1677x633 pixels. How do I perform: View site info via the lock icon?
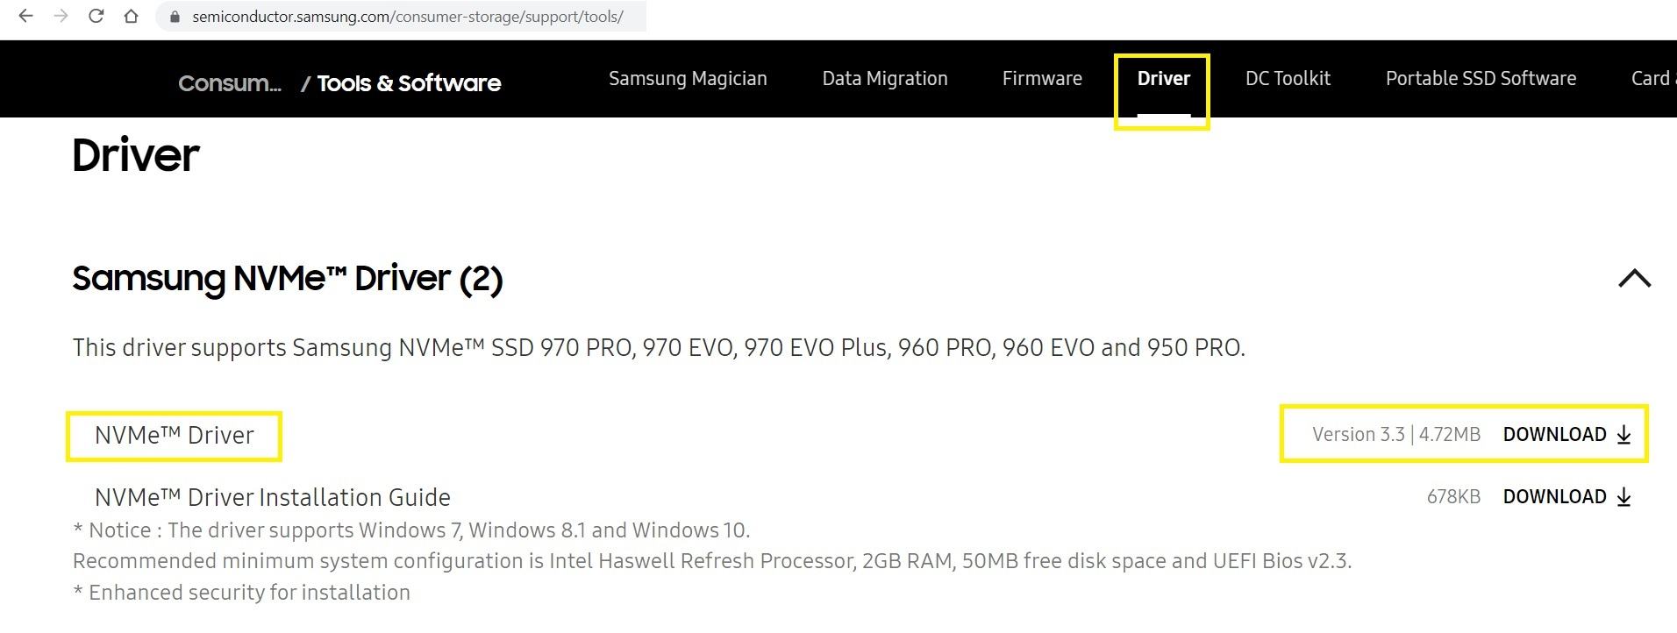(175, 17)
